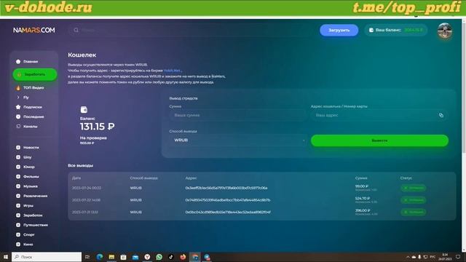Select the 131.15 ₽ balance value

(x=97, y=127)
